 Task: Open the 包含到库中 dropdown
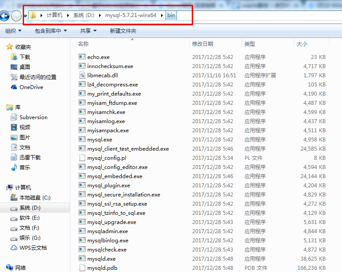[x=51, y=31]
